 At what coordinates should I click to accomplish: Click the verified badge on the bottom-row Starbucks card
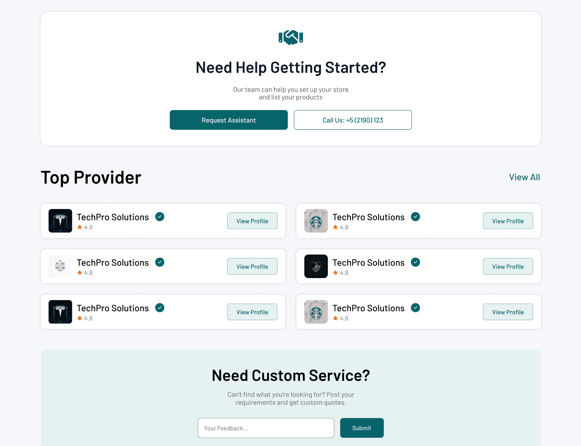point(416,308)
